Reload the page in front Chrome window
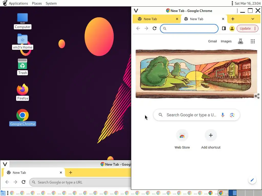This screenshot has width=262, height=196. (155, 28)
